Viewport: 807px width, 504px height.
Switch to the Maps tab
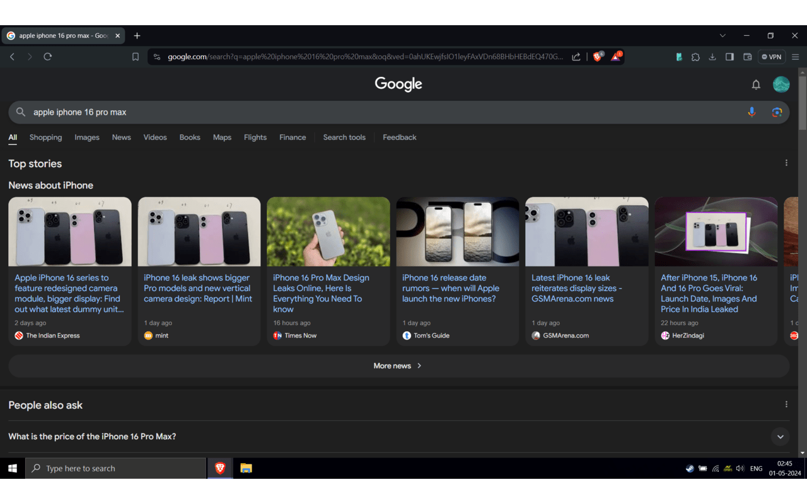tap(222, 137)
